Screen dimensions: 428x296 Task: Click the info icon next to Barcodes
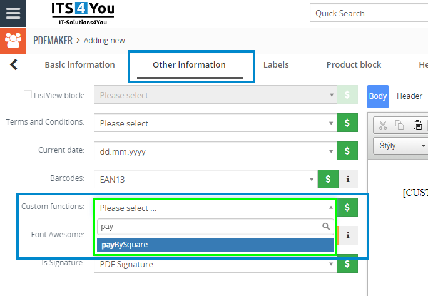348,180
